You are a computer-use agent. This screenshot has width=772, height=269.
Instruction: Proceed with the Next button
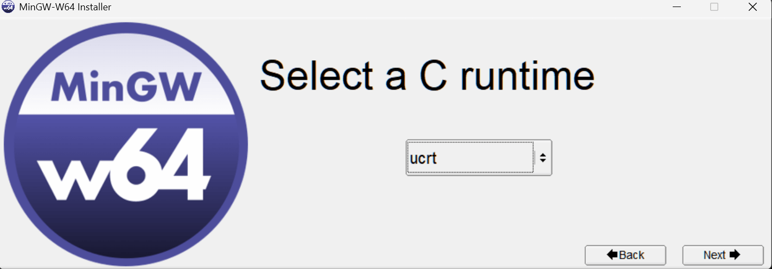point(723,255)
